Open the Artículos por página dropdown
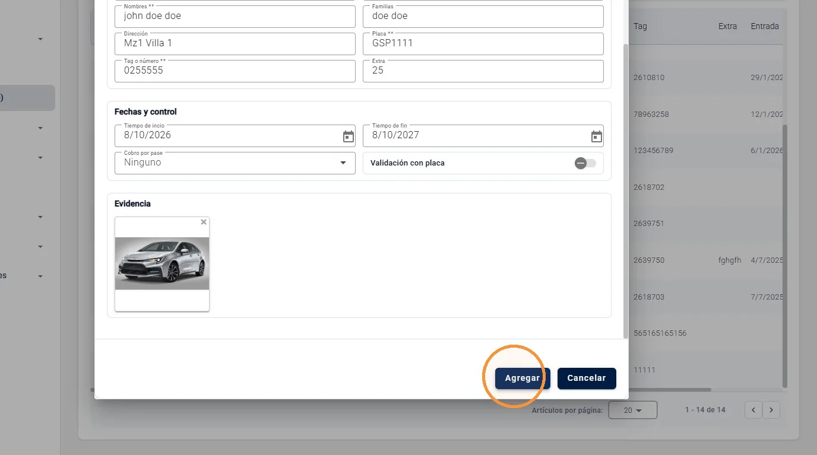This screenshot has width=817, height=455. (633, 410)
